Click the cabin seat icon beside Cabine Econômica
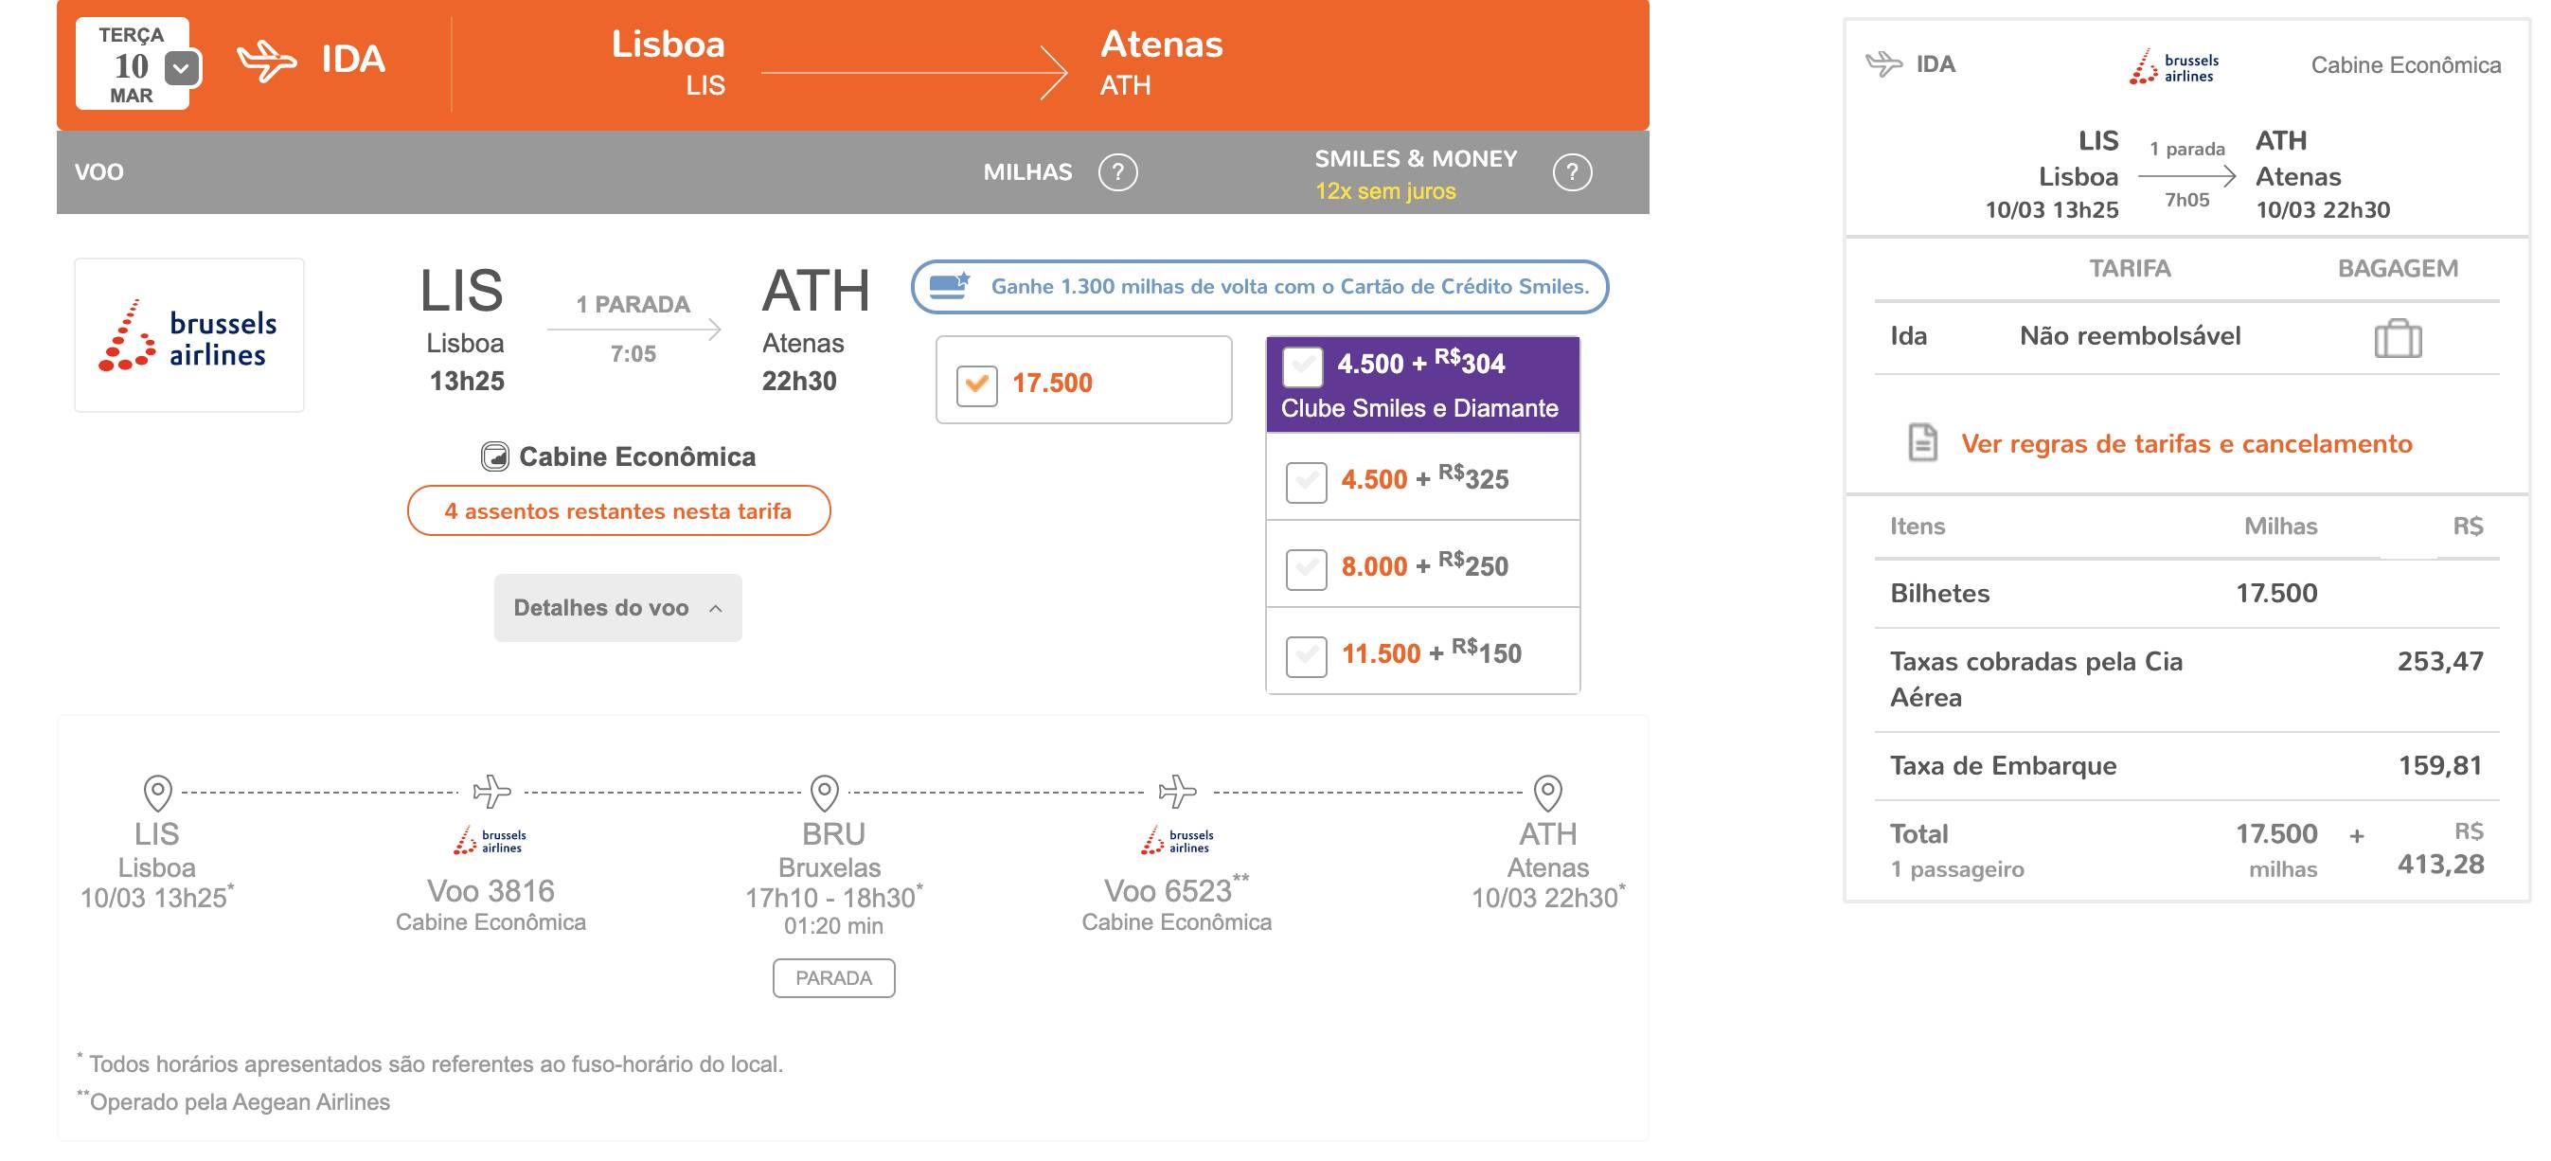 coord(494,456)
